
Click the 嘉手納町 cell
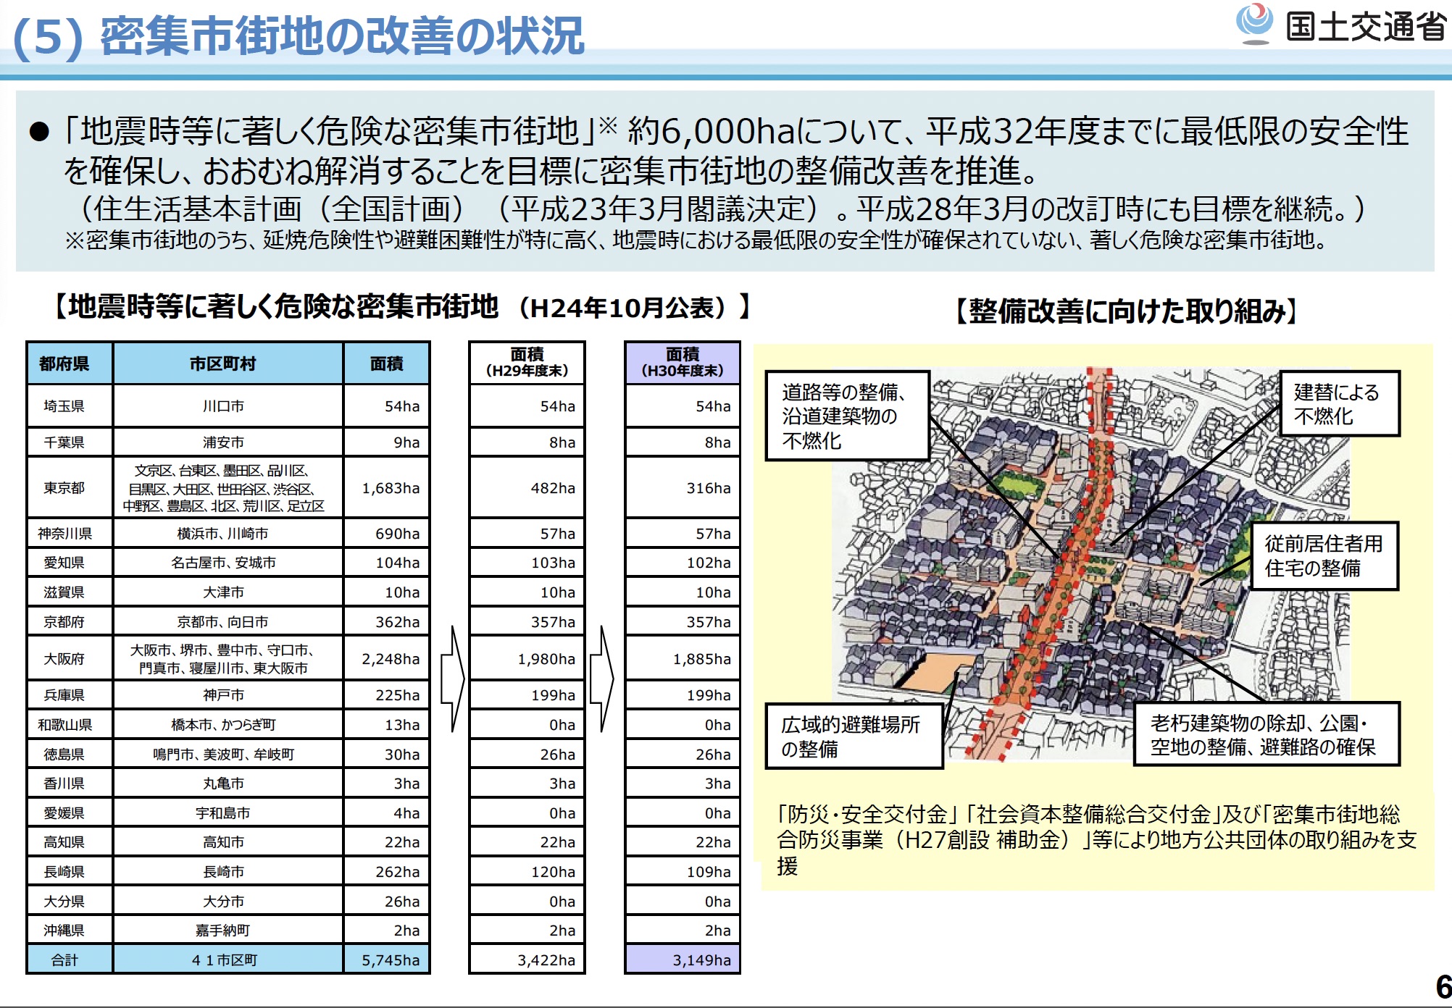tap(228, 930)
